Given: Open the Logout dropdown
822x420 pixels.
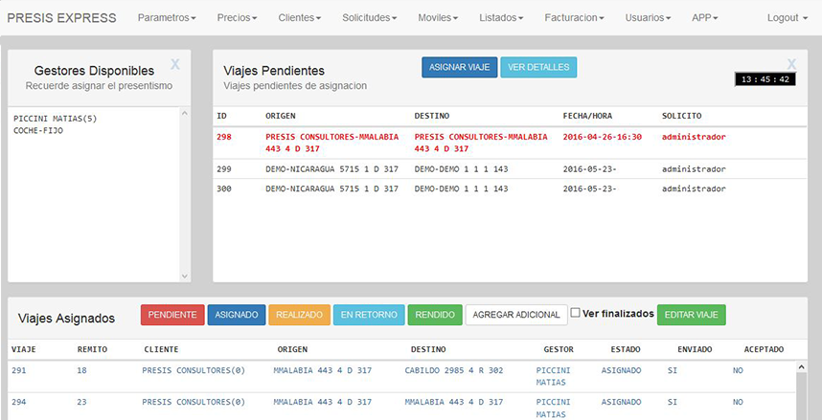Looking at the screenshot, I should [x=787, y=18].
